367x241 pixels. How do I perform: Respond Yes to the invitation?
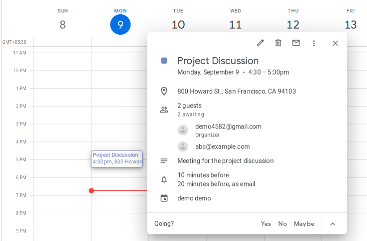[266, 224]
